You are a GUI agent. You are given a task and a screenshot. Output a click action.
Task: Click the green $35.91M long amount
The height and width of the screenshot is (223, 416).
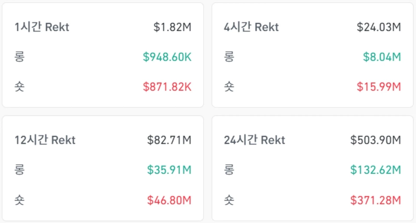pos(170,170)
